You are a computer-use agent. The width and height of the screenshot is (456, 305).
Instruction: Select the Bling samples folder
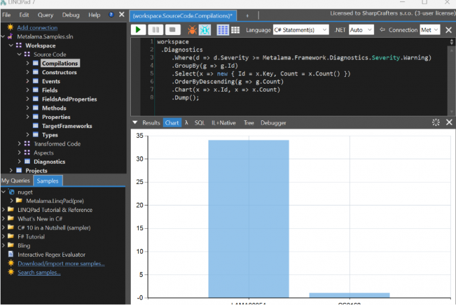tap(24, 246)
